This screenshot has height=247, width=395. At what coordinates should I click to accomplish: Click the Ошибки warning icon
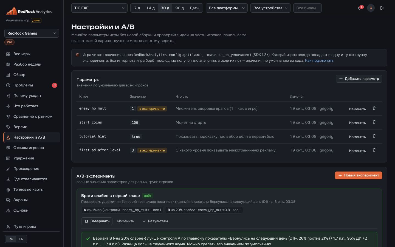tap(8, 210)
